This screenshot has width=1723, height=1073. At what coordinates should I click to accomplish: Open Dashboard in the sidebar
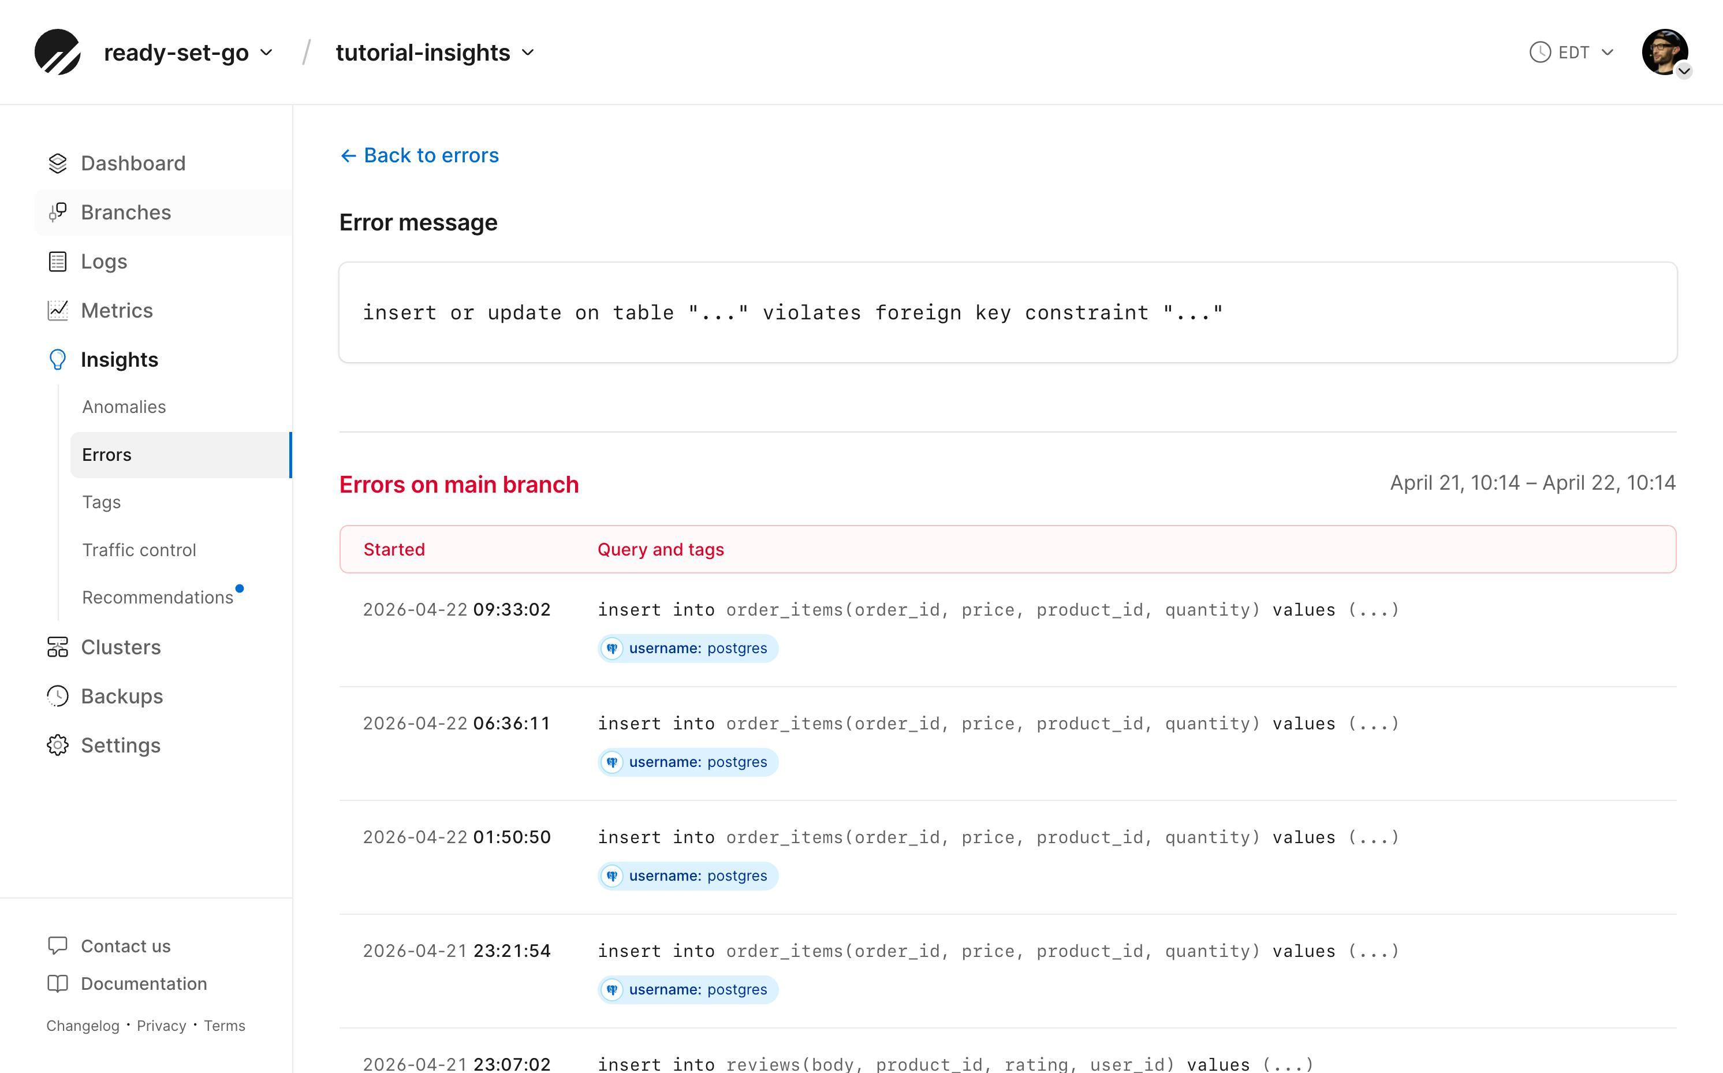click(133, 163)
